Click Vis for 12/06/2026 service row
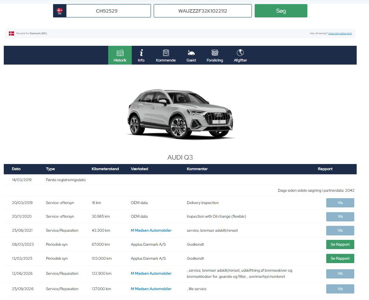Image resolution: width=369 pixels, height=300 pixels. (340, 274)
